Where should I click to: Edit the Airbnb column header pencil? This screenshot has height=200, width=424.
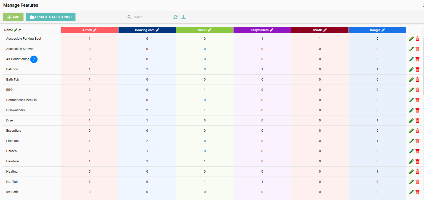pyautogui.click(x=95, y=30)
